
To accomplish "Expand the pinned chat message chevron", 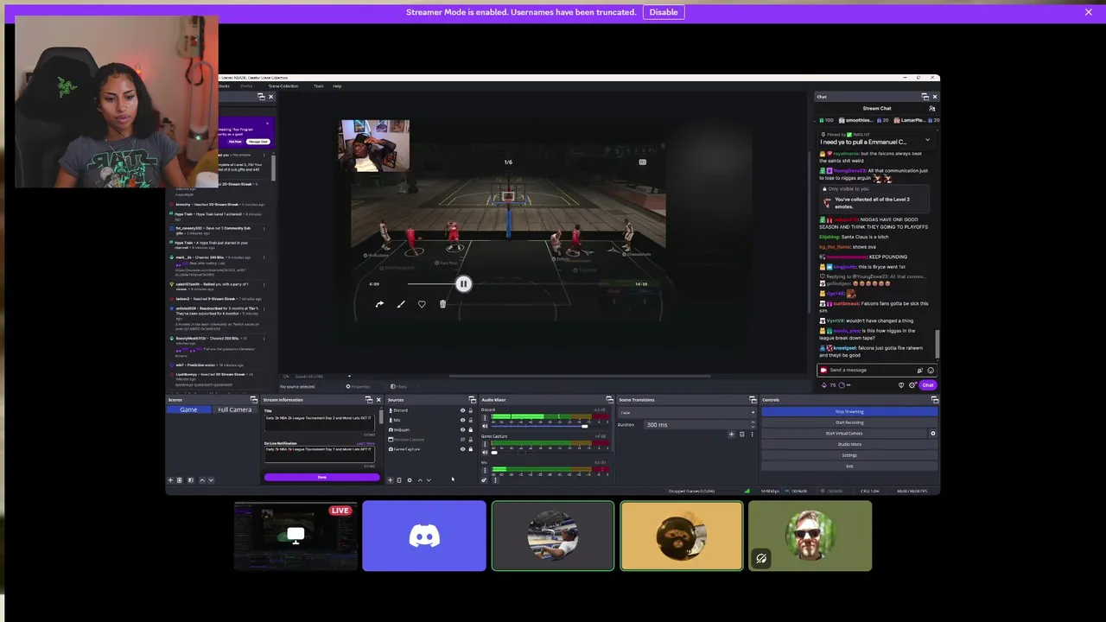I will coord(927,140).
